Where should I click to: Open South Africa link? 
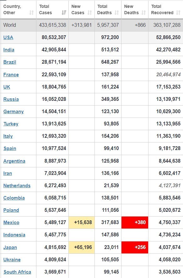[17, 272]
